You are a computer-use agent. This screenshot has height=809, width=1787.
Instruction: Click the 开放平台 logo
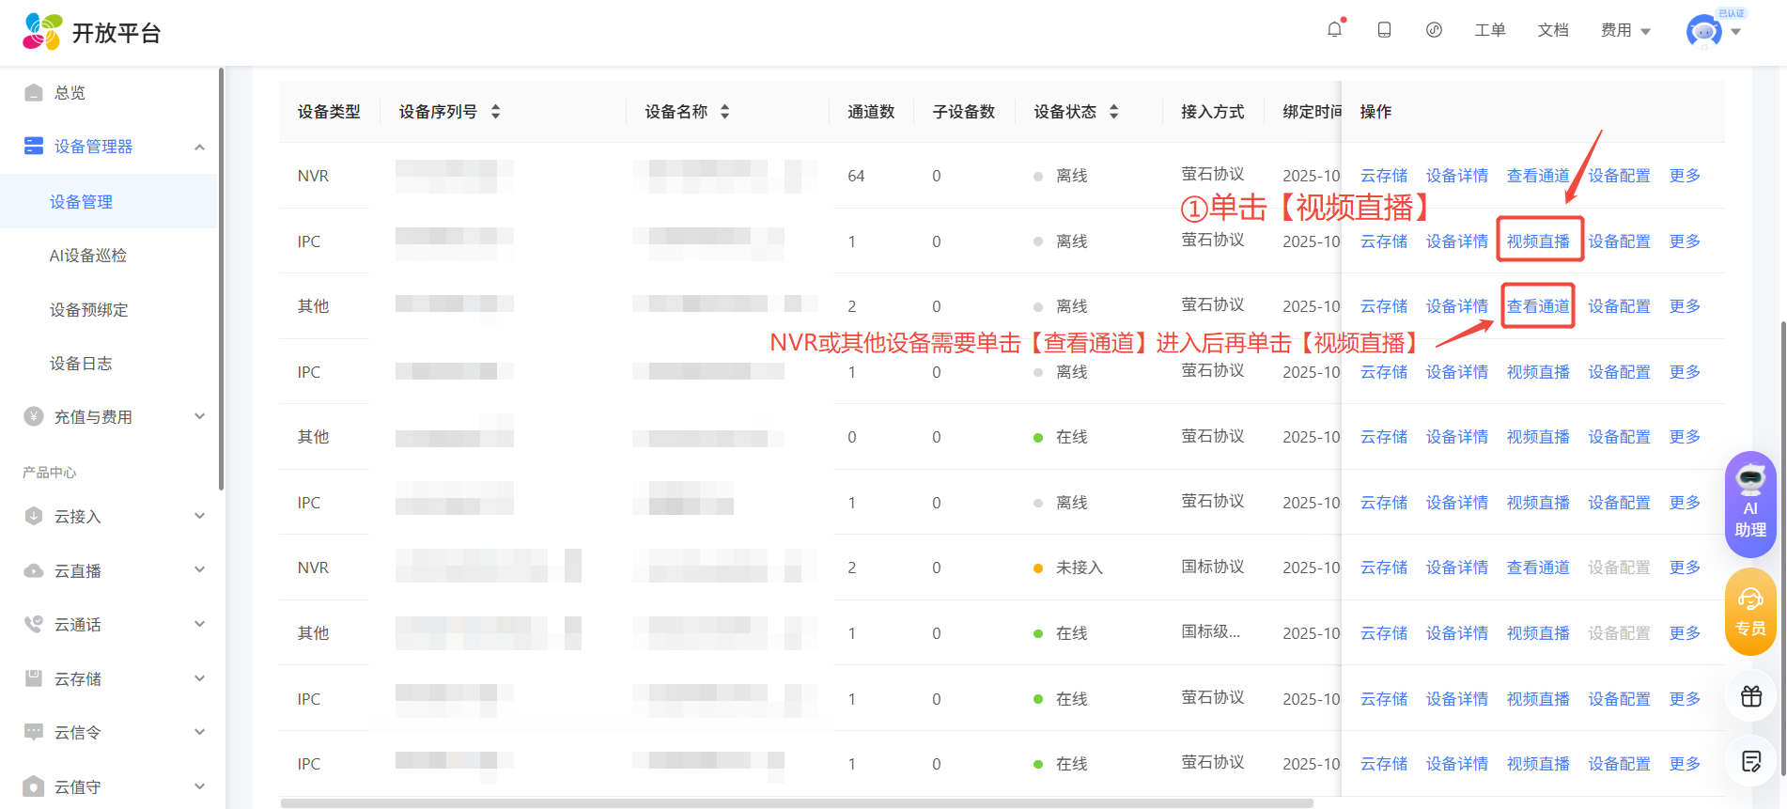[92, 33]
